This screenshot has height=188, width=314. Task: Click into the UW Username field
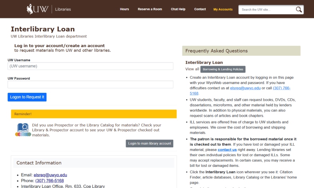pyautogui.click(x=90, y=66)
